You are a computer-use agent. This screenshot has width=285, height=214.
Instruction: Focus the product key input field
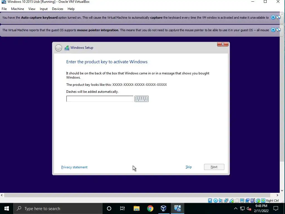pos(100,99)
